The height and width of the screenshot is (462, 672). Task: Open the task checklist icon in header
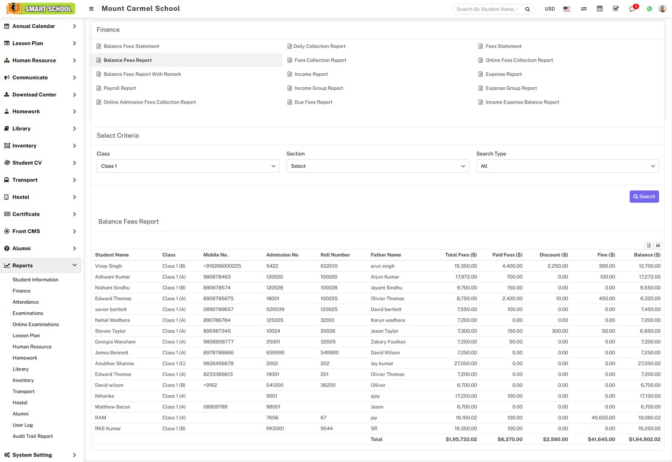pyautogui.click(x=615, y=9)
